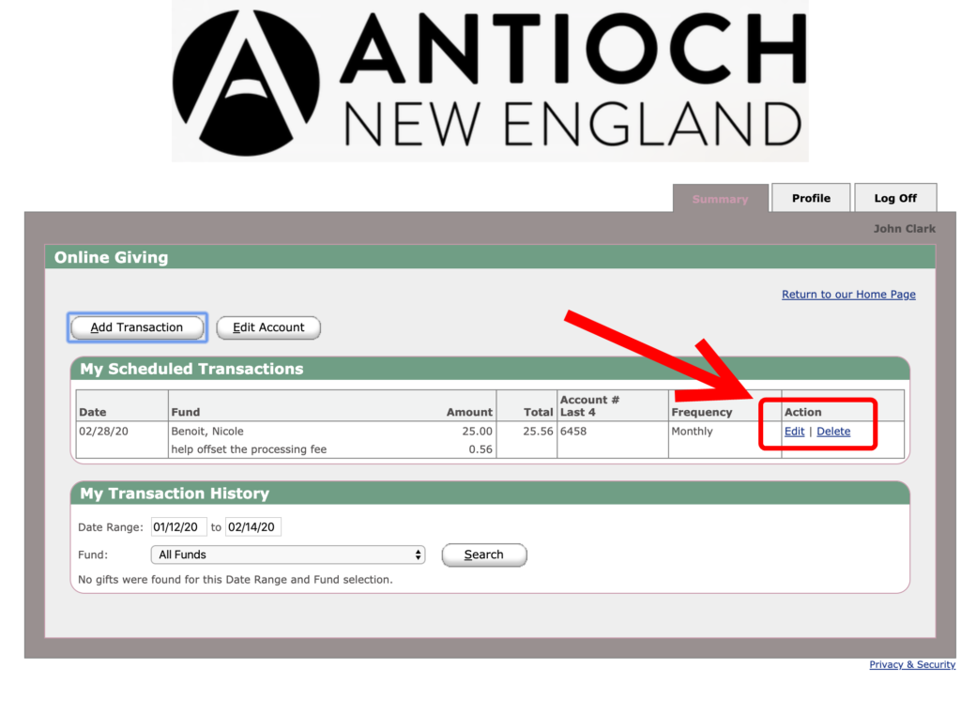Select the total 25.56
Screen dimensions: 961x714
538,432
